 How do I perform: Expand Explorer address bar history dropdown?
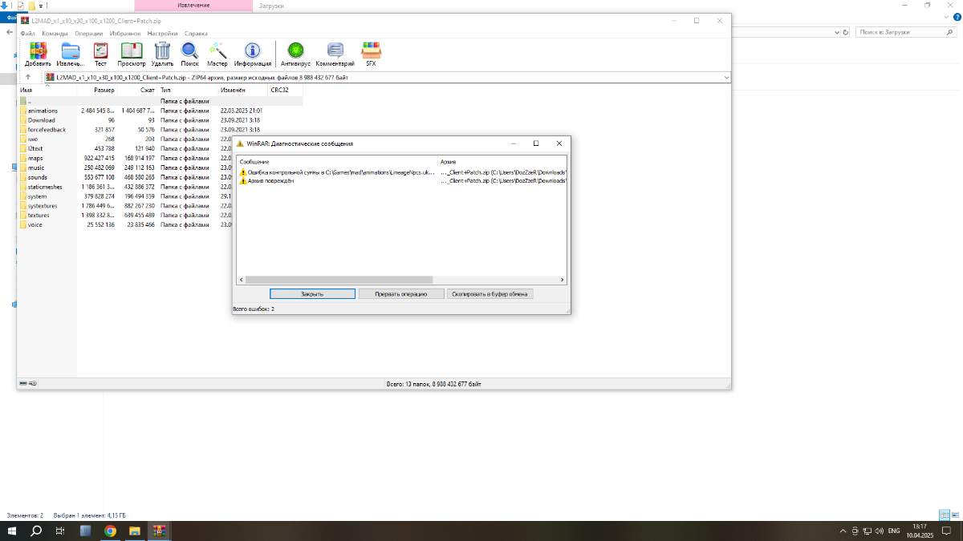coord(835,32)
